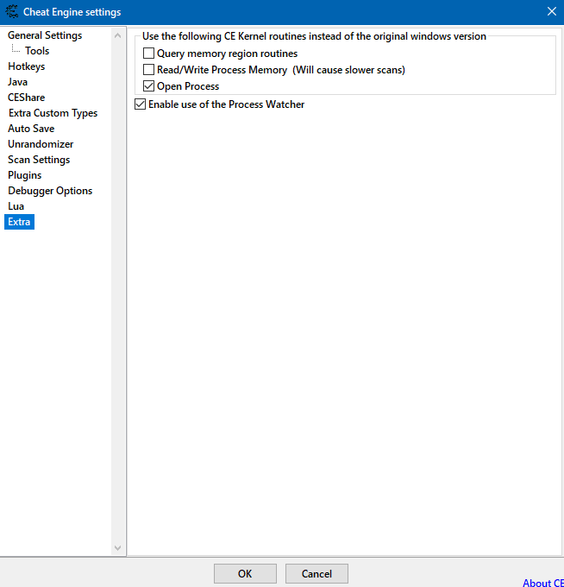
Task: Select the Unrandomizer settings entry
Action: point(41,144)
